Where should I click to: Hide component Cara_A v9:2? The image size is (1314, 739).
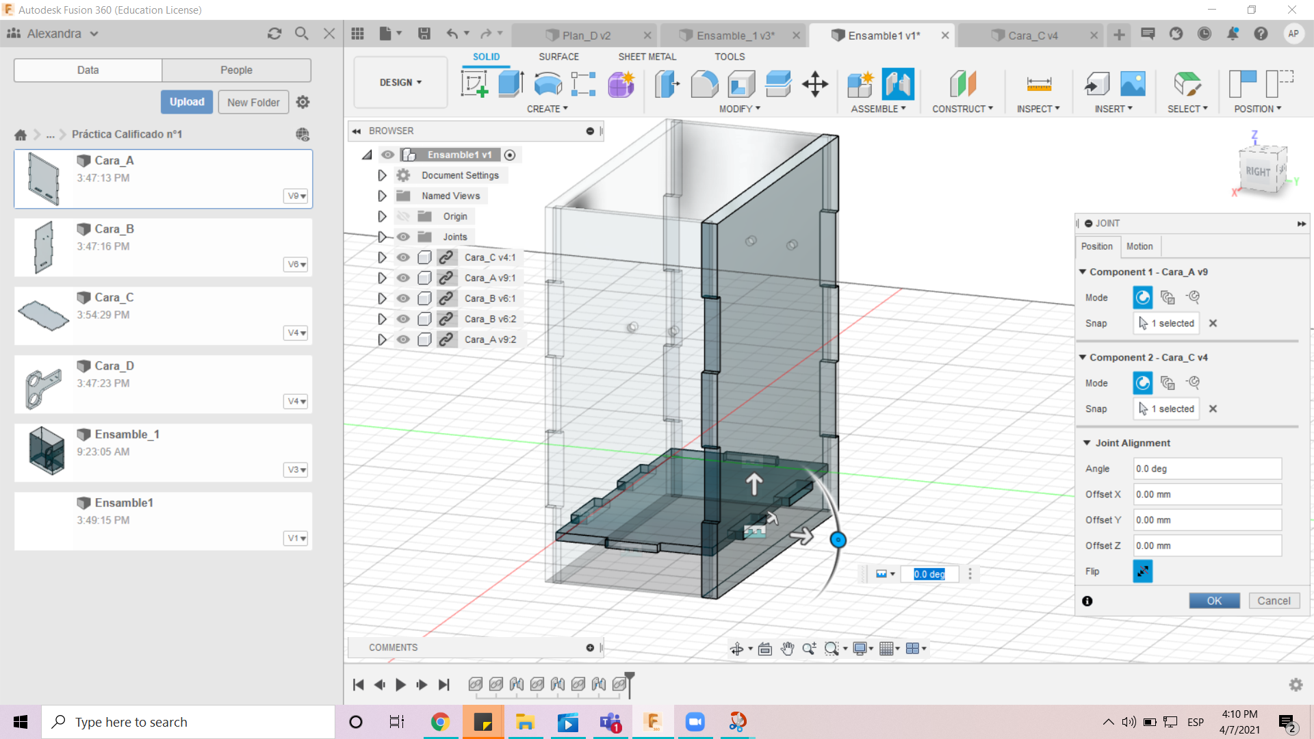[x=403, y=339]
